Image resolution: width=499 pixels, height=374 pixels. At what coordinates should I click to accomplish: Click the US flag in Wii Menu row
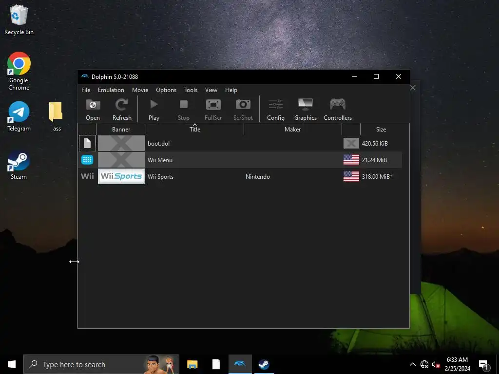pyautogui.click(x=351, y=160)
